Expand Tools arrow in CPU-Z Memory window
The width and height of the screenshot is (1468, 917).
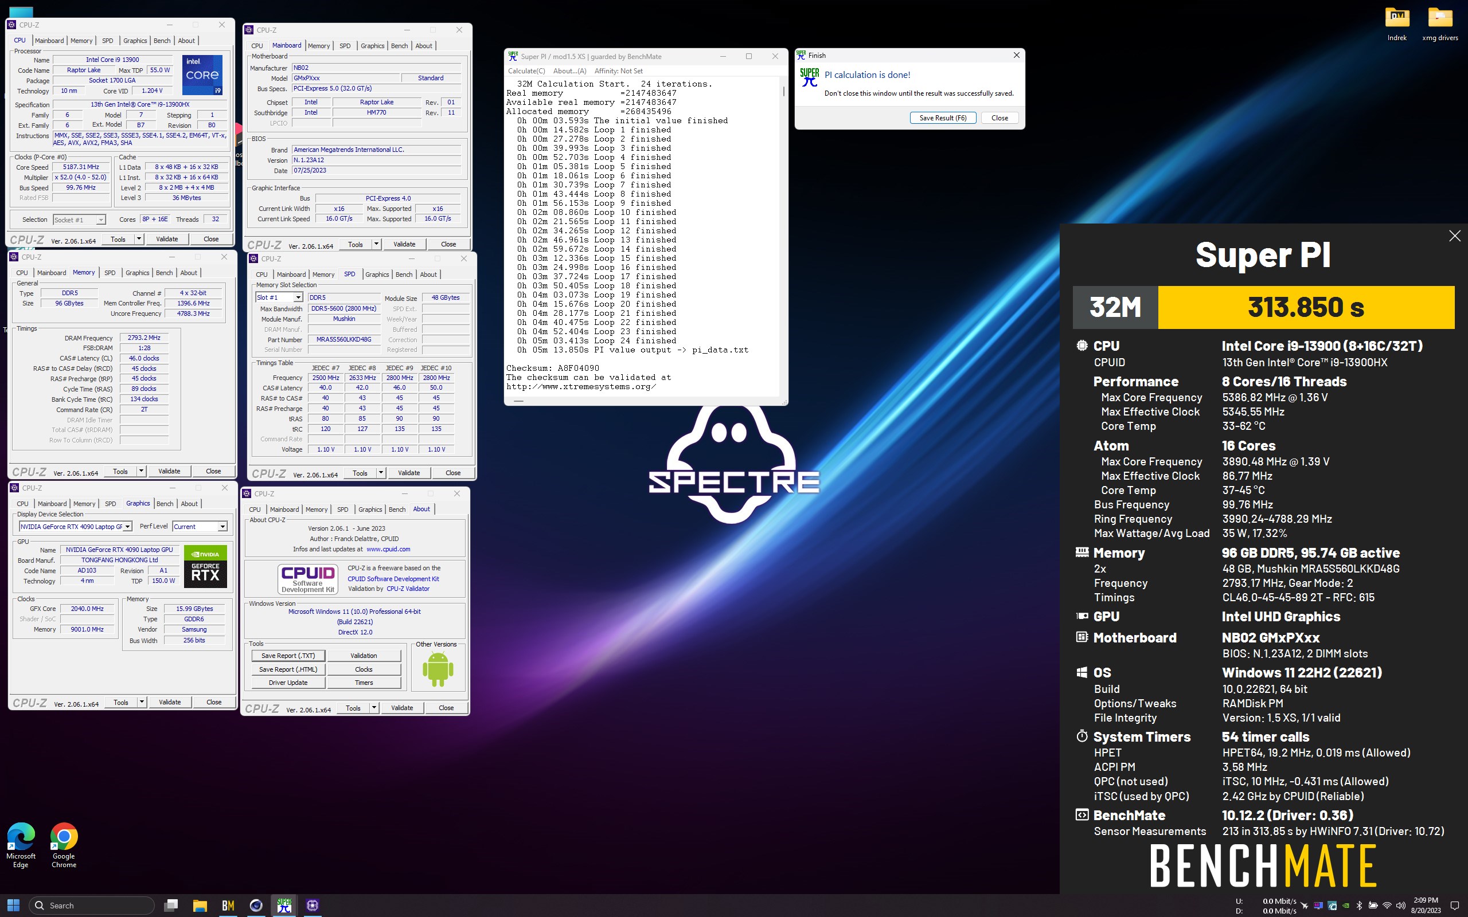pos(141,471)
